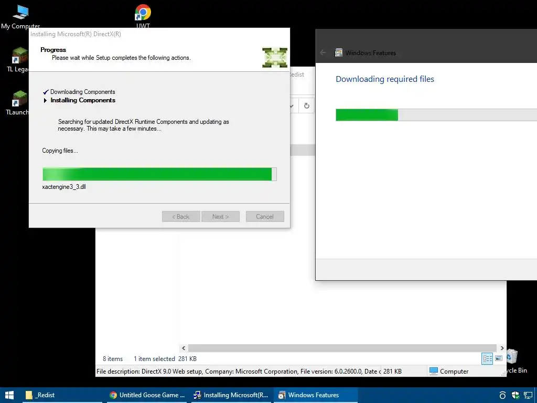Open the UWT Chrome shortcut on desktop
This screenshot has height=403, width=537.
pyautogui.click(x=143, y=15)
